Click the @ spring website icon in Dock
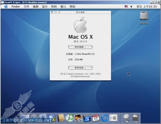This screenshot has height=124, width=161. point(126,118)
